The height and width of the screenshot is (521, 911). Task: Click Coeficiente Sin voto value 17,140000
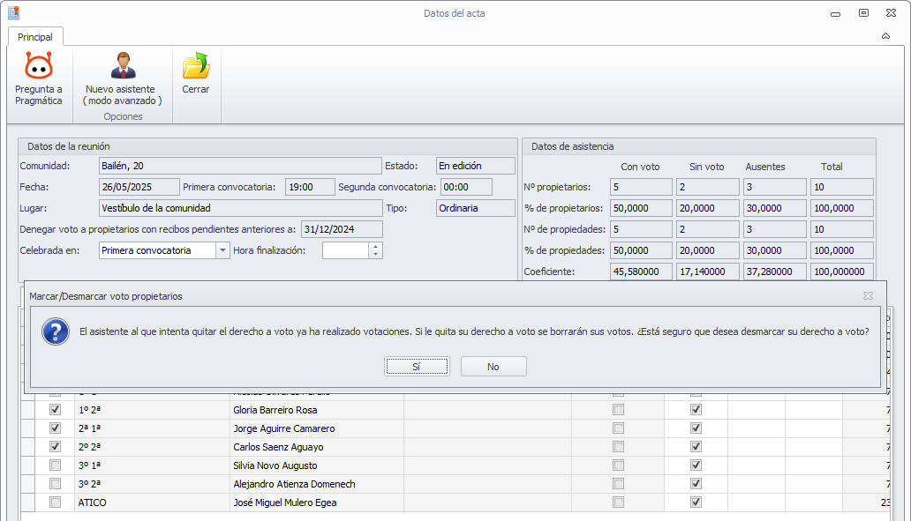tap(708, 272)
